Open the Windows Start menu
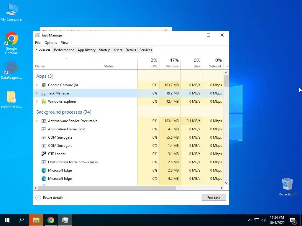The height and width of the screenshot is (226, 302). click(7, 220)
